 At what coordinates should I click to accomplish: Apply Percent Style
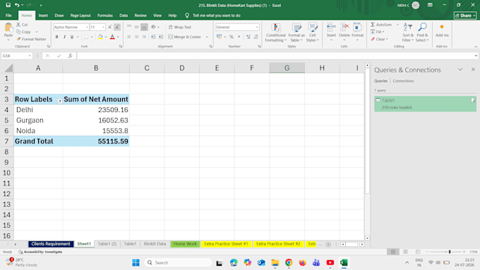232,37
